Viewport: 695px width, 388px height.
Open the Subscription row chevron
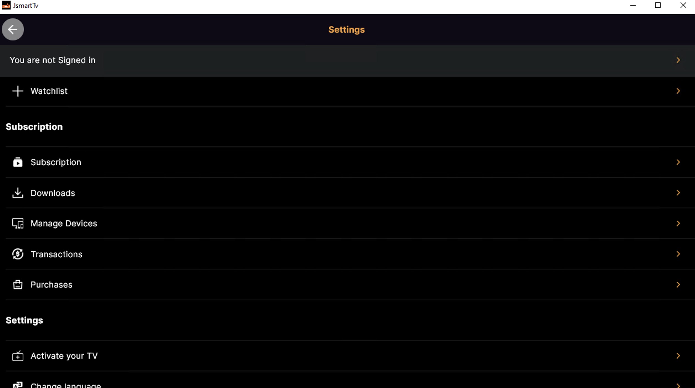(678, 162)
